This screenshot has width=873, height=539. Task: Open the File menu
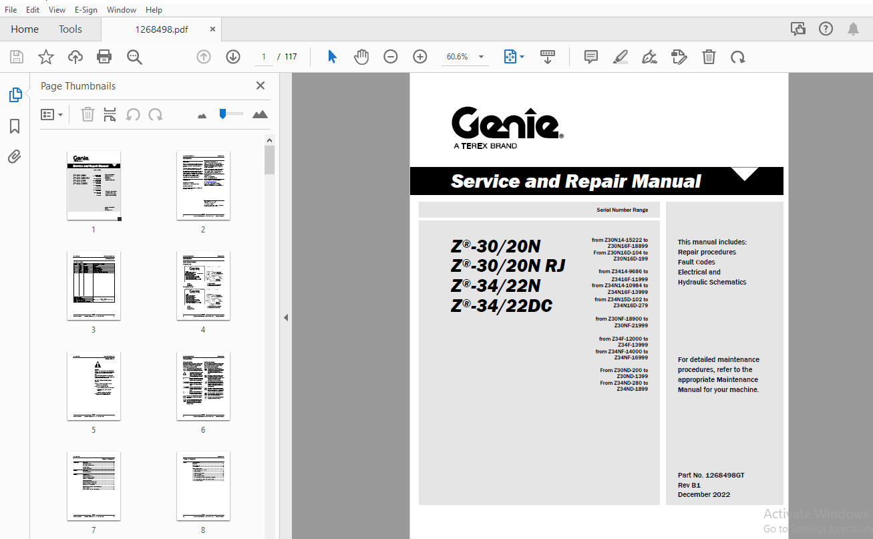(11, 10)
